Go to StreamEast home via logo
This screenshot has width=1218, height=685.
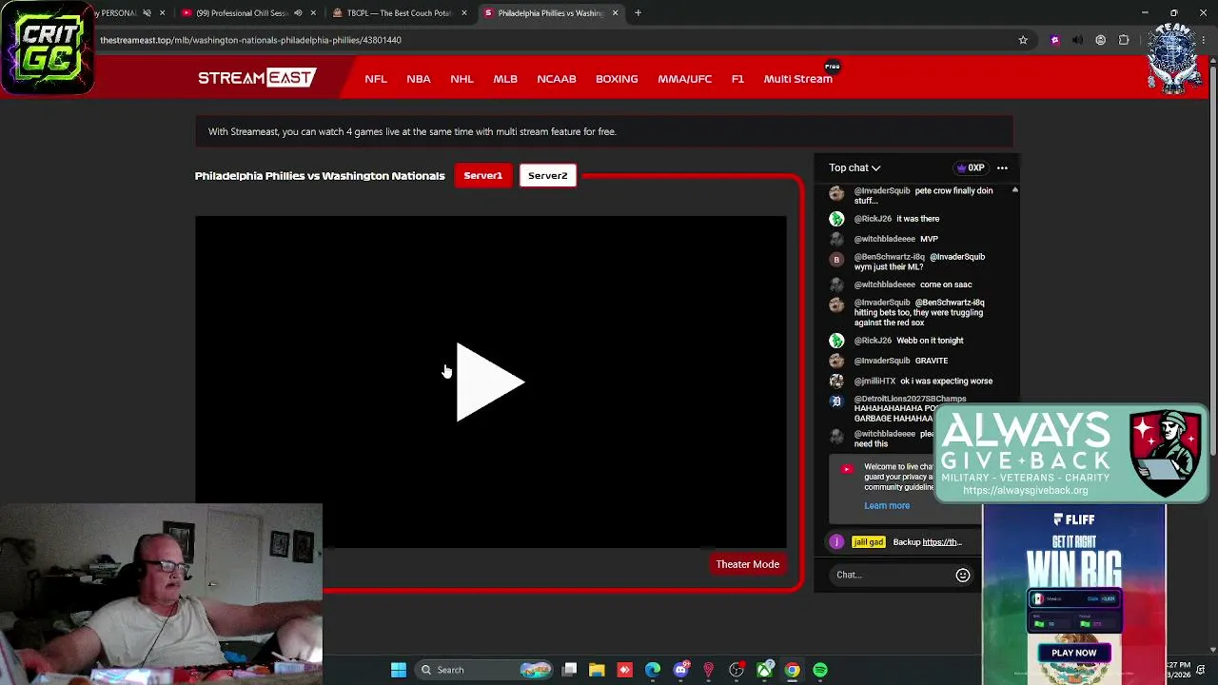click(257, 78)
